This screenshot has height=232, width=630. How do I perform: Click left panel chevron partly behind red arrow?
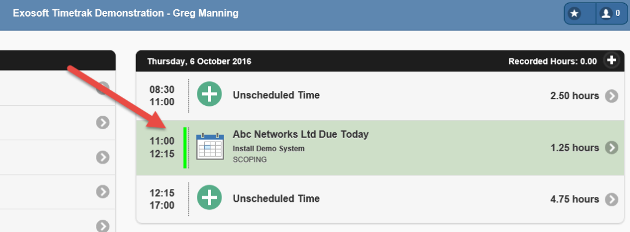[103, 87]
